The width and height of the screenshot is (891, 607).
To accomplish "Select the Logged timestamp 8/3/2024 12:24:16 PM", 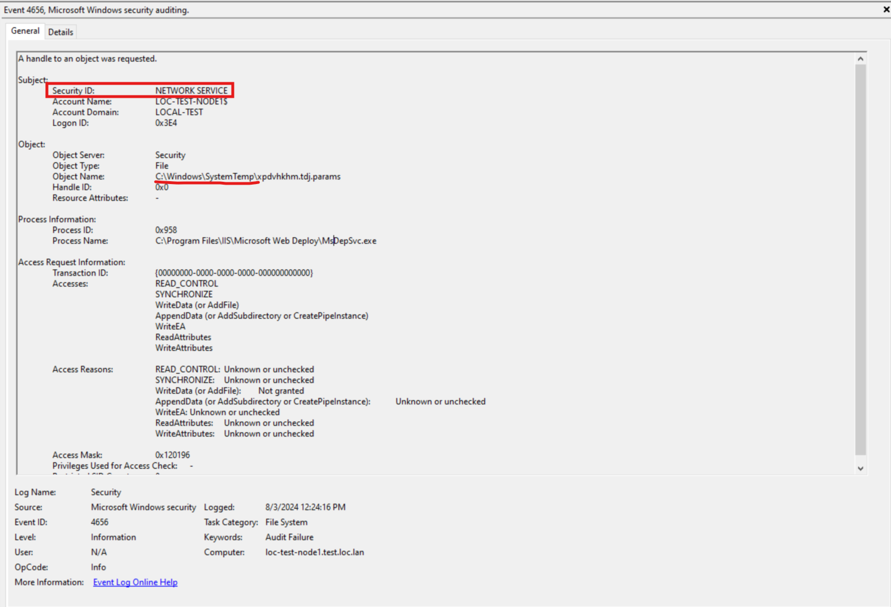I will pyautogui.click(x=305, y=507).
